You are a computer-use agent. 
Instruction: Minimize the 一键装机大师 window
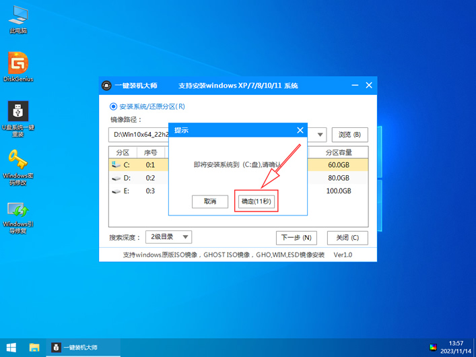tap(355, 86)
